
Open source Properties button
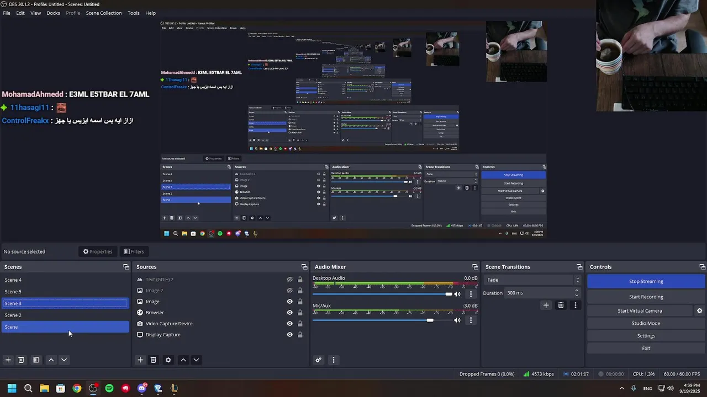pos(98,251)
